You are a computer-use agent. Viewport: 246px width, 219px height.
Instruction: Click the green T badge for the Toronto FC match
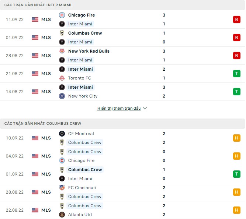236,74
